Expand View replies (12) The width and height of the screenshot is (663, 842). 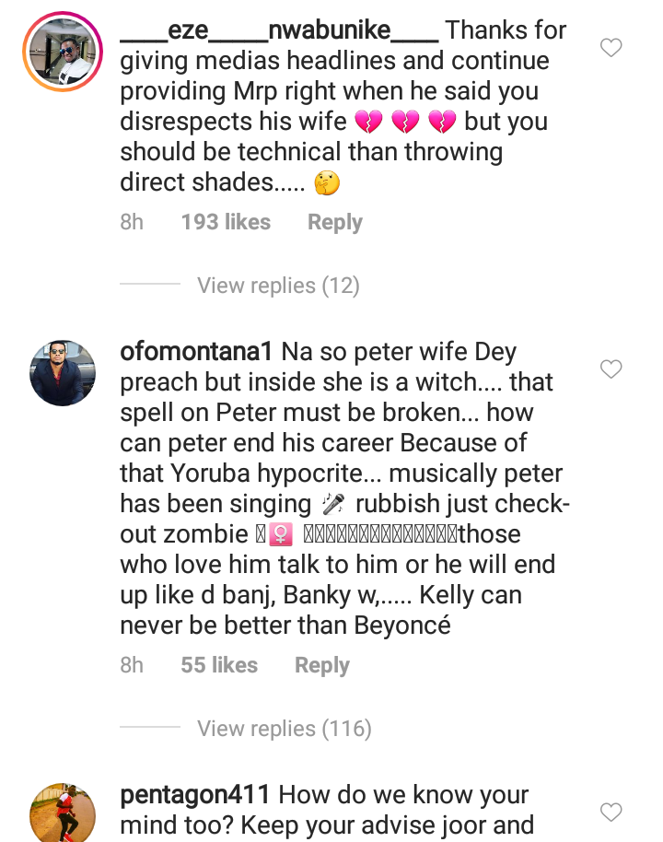[278, 286]
